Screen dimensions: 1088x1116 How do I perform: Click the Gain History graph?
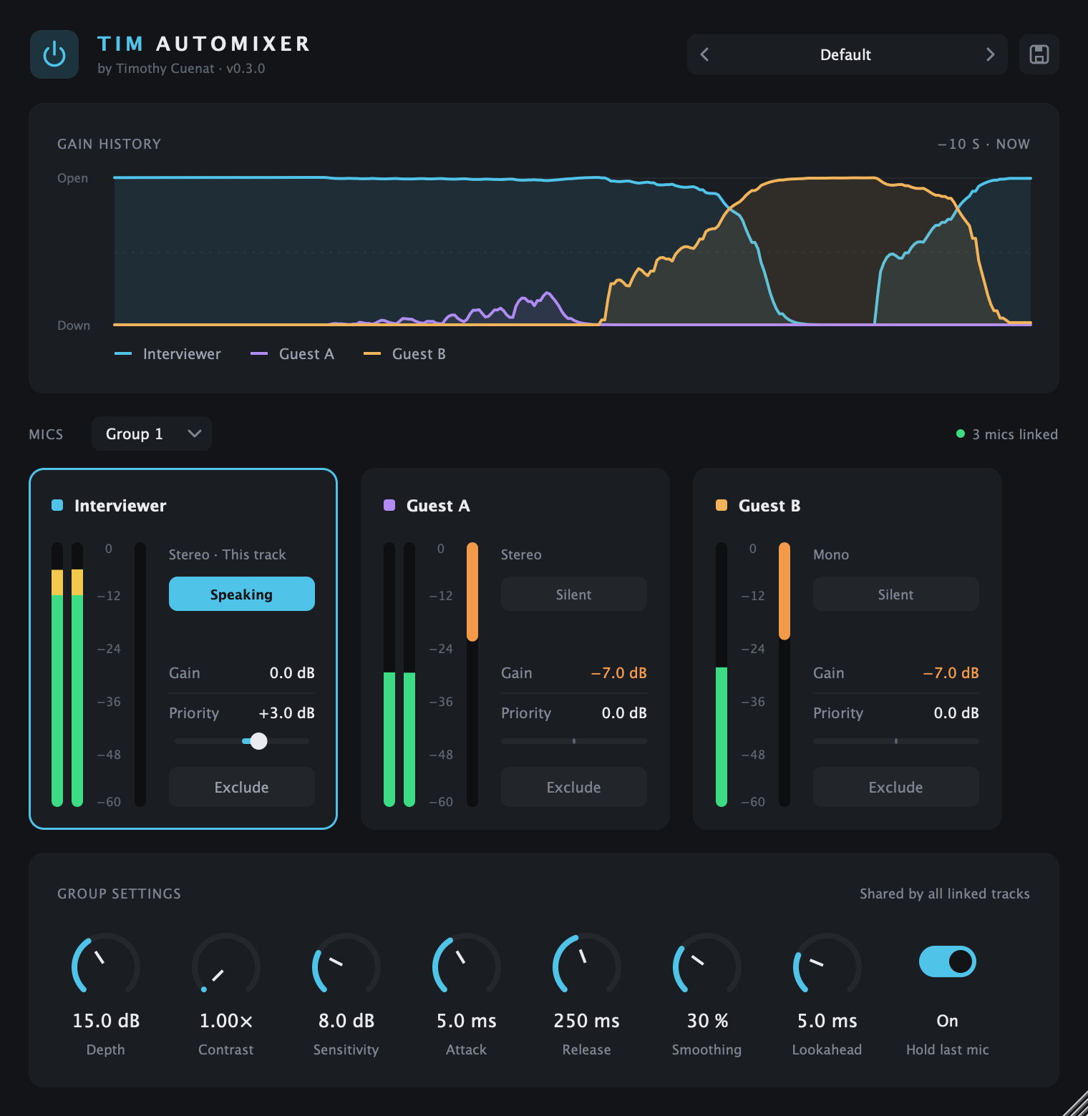(x=573, y=251)
